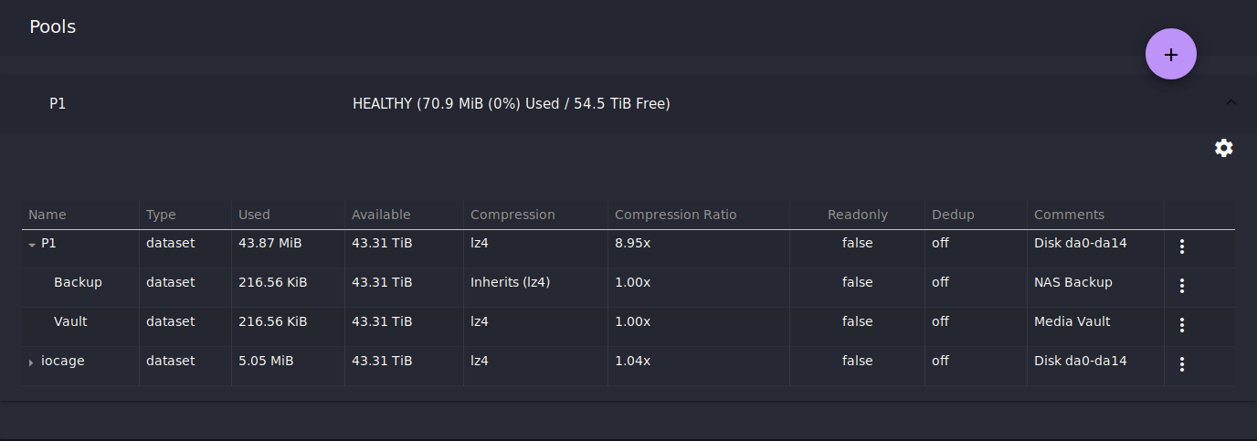Click the Readonly column header

point(858,215)
